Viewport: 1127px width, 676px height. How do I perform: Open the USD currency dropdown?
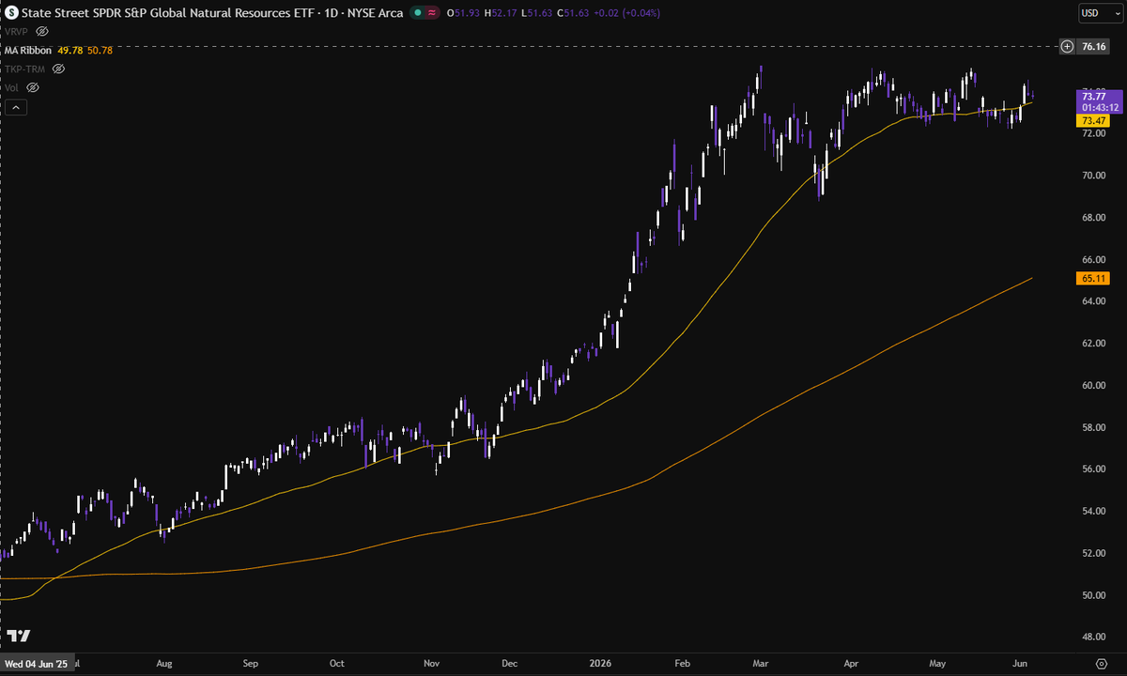(x=1100, y=13)
